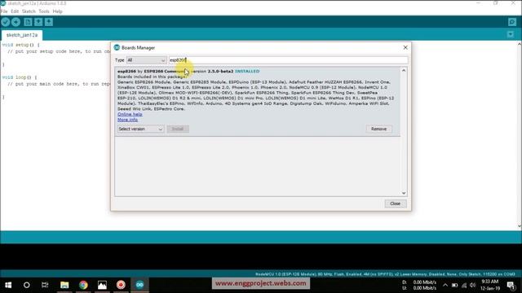
Task: Show hidden tray icons chevron
Action: 445,285
